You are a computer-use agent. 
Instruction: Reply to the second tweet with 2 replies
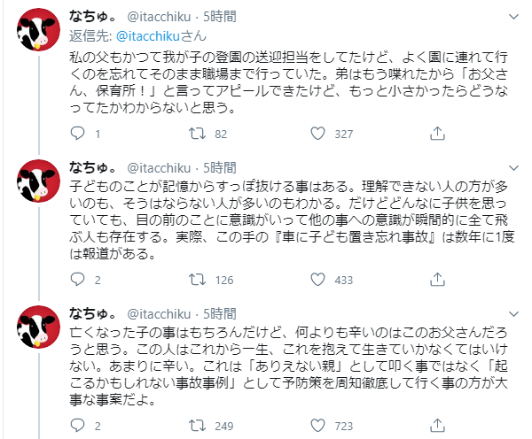pos(77,280)
